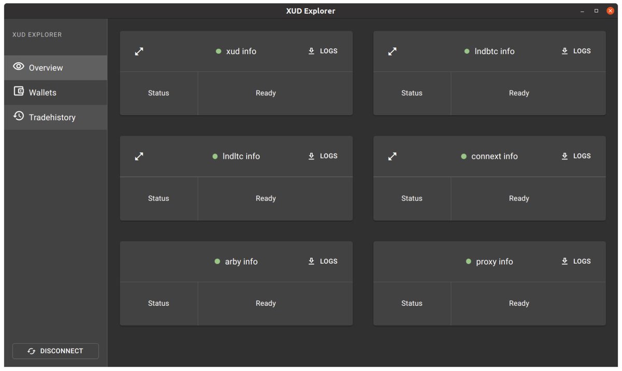Close the XUD Explorer window
Viewport: 622px width, 371px height.
[610, 11]
